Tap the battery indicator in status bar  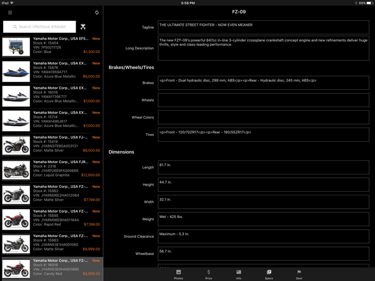click(x=369, y=3)
